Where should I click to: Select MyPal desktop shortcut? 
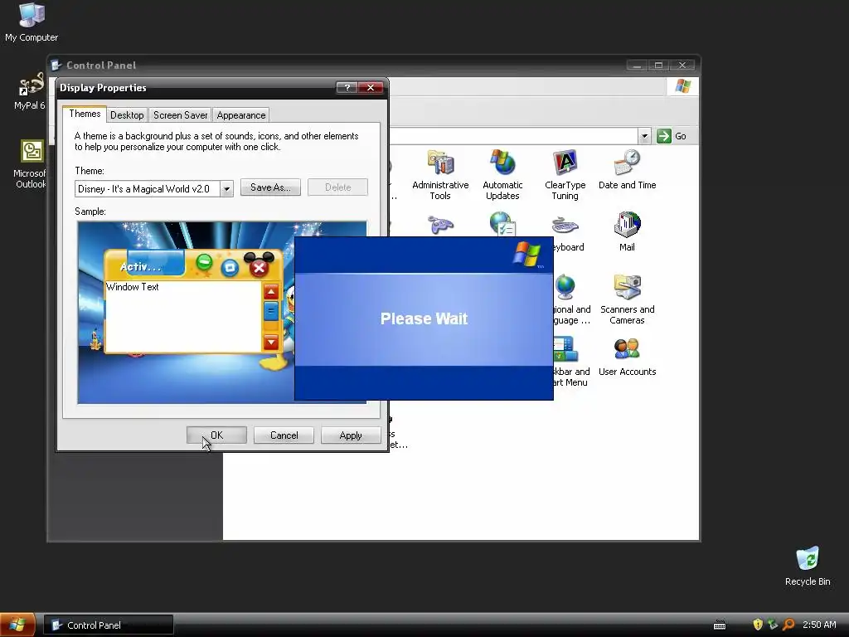29,91
